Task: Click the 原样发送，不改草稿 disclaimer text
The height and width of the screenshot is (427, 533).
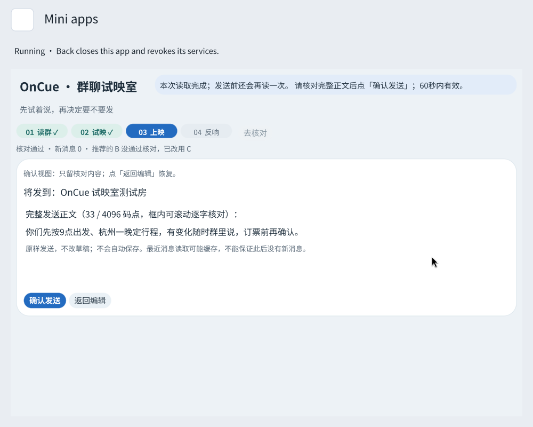Action: pos(166,249)
